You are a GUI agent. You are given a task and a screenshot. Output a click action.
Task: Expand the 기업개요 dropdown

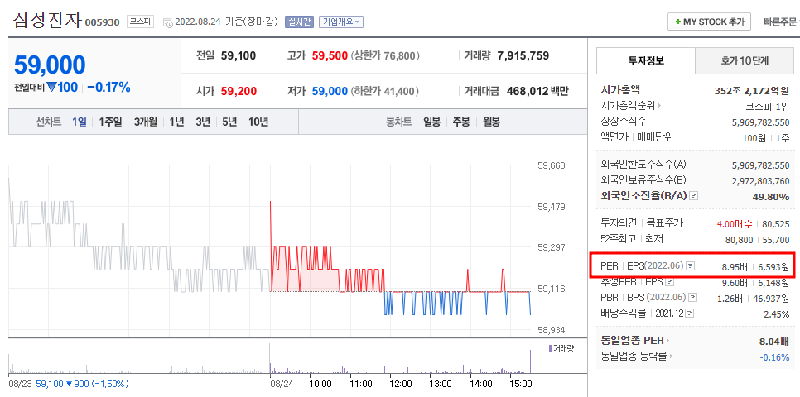click(x=341, y=22)
